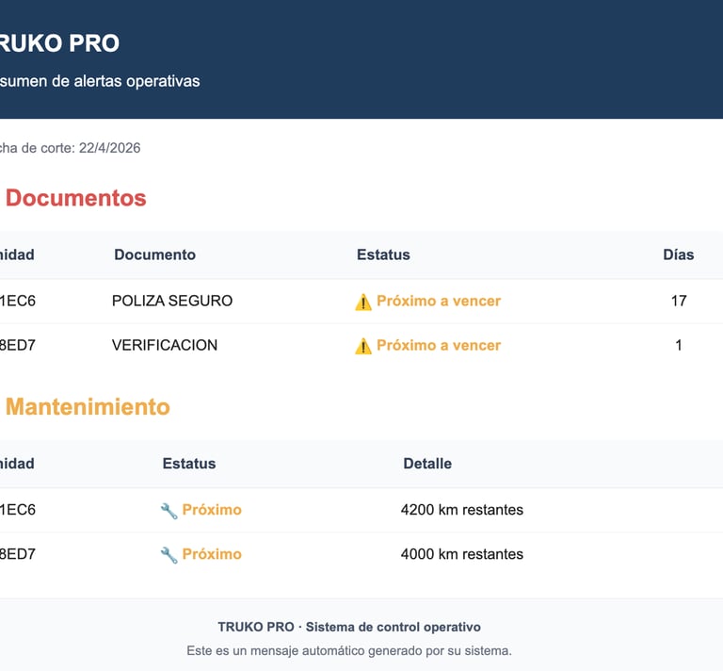The height and width of the screenshot is (671, 723).
Task: Click the Próximo a vencer status for POLIZA SEGURO
Action: (439, 302)
